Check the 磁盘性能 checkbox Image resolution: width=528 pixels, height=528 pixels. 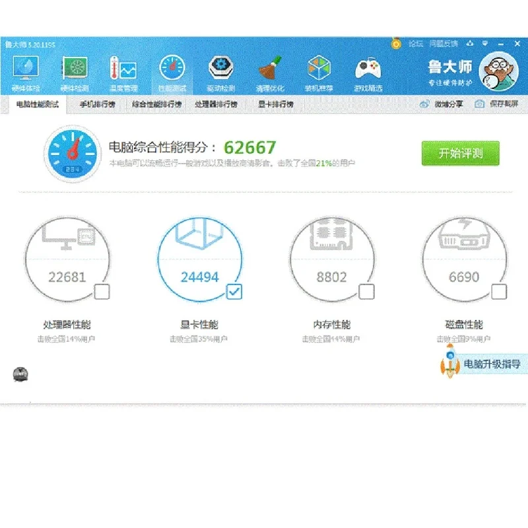click(x=499, y=292)
